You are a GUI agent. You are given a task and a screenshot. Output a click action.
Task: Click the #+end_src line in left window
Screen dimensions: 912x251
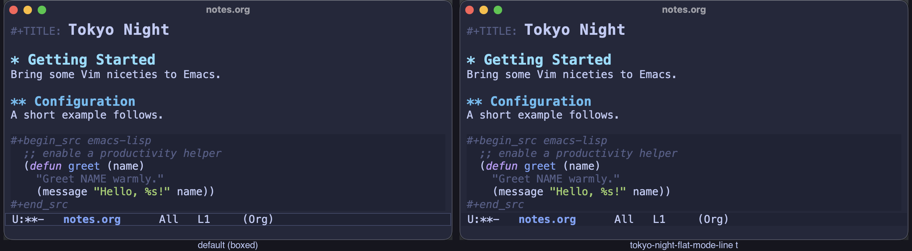[x=39, y=204]
